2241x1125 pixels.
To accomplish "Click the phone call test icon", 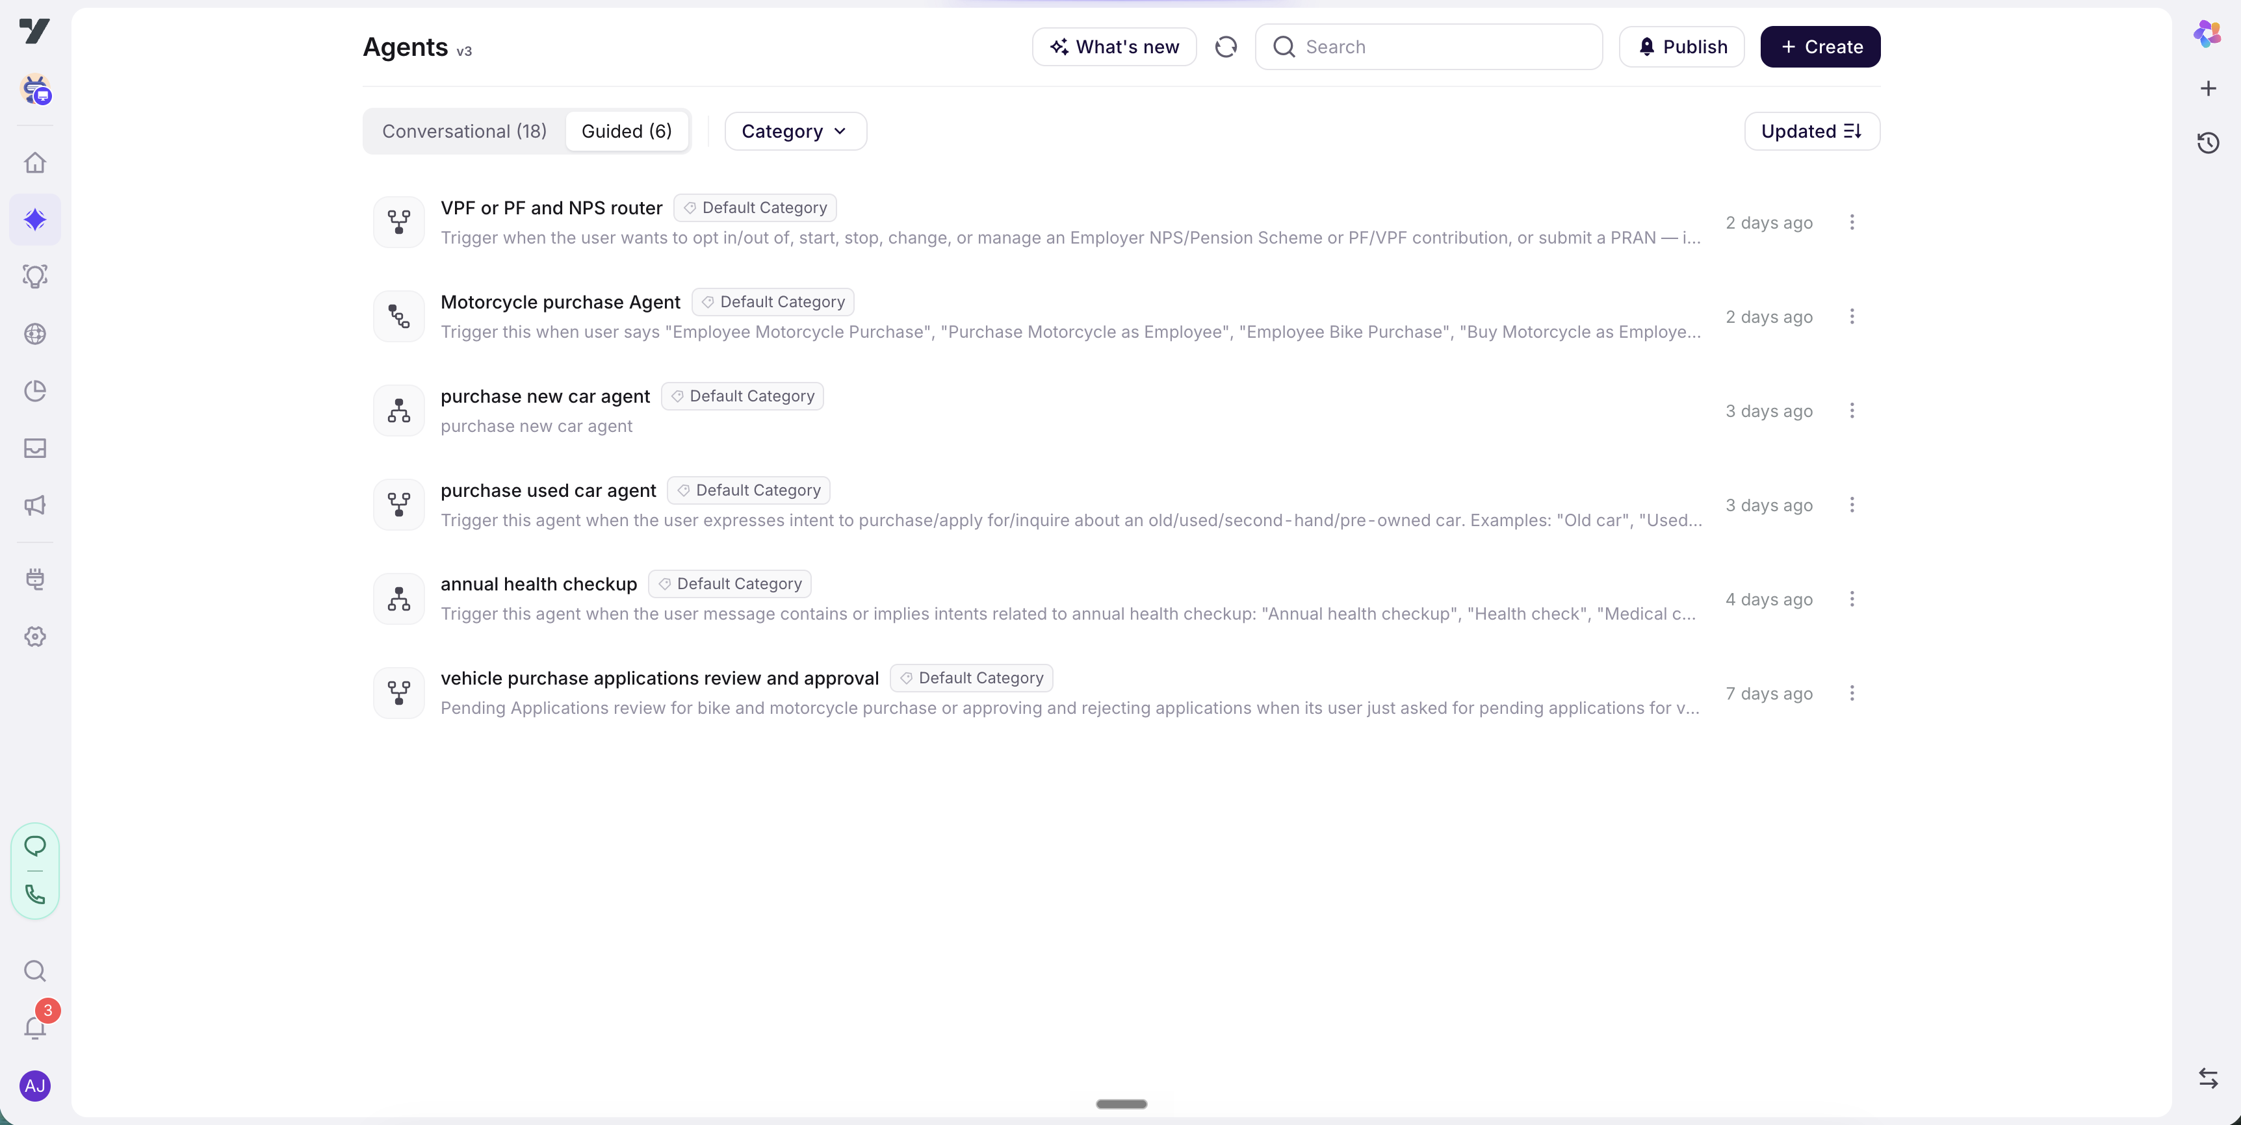I will [x=35, y=894].
